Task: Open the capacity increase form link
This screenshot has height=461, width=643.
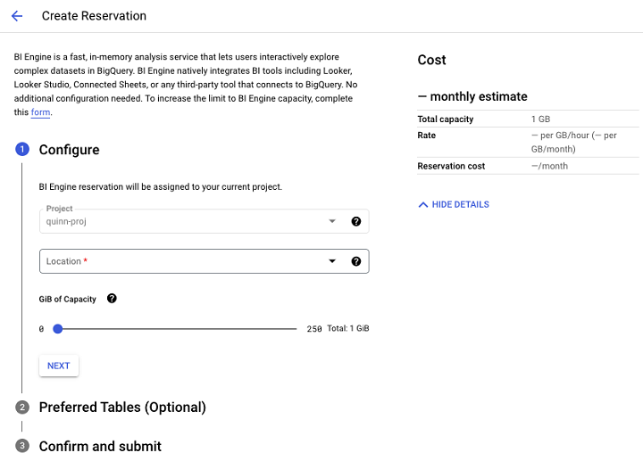Action: pyautogui.click(x=40, y=113)
